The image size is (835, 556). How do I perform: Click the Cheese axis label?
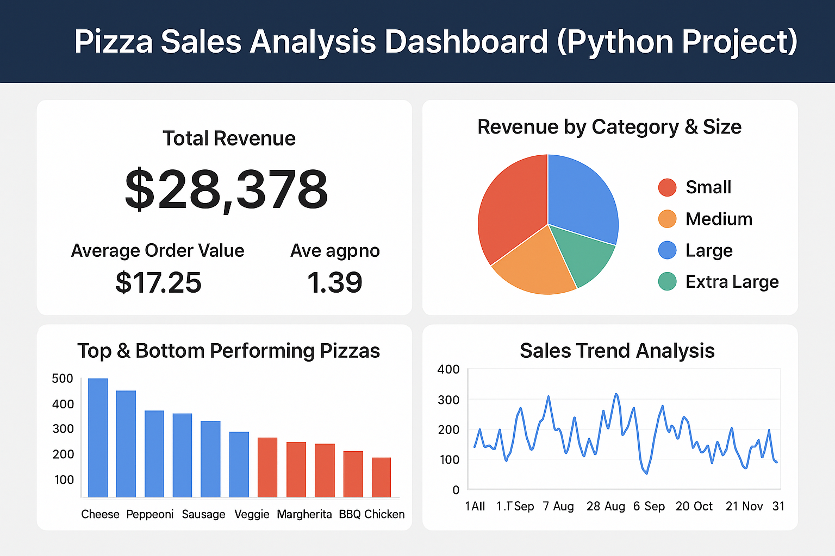point(100,514)
